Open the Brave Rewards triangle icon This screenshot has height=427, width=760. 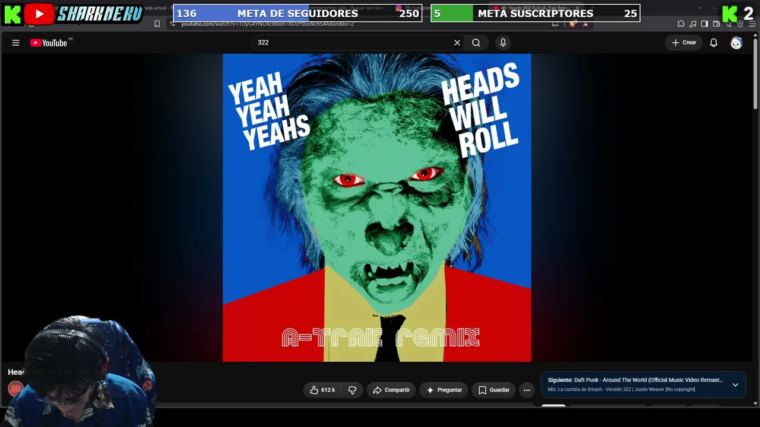point(585,24)
